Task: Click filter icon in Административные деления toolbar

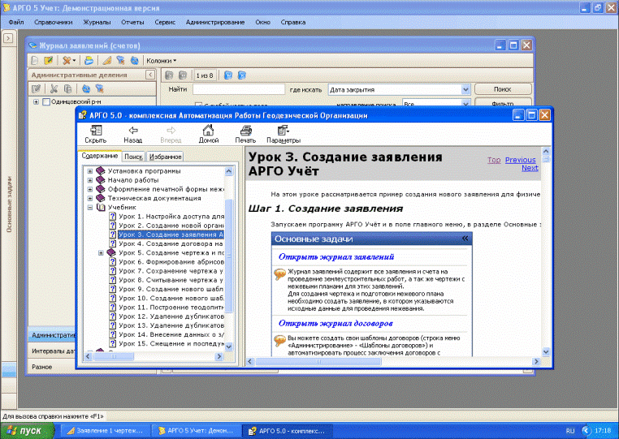Action: coord(99,88)
